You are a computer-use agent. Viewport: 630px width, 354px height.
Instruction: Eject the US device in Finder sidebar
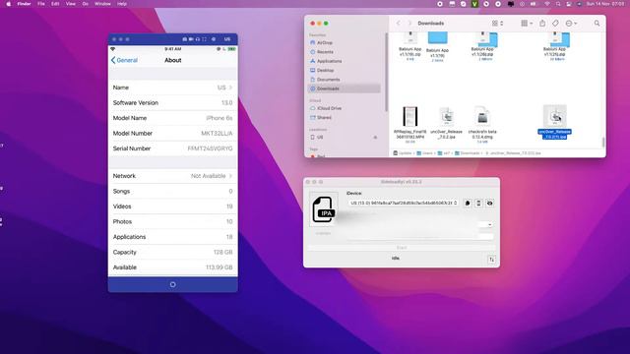pos(375,138)
